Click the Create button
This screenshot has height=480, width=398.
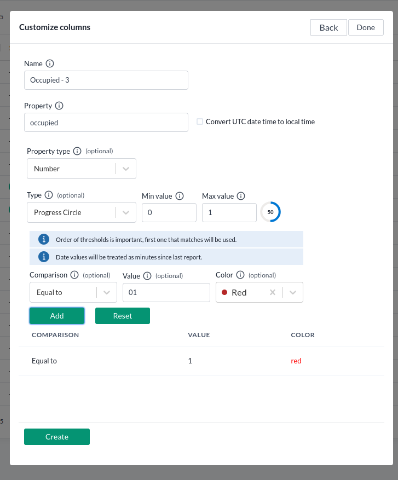57,437
